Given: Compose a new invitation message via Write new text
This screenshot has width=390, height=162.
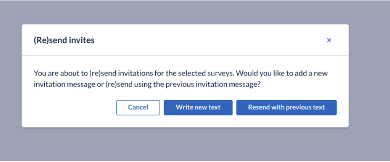Looking at the screenshot, I should coord(198,108).
